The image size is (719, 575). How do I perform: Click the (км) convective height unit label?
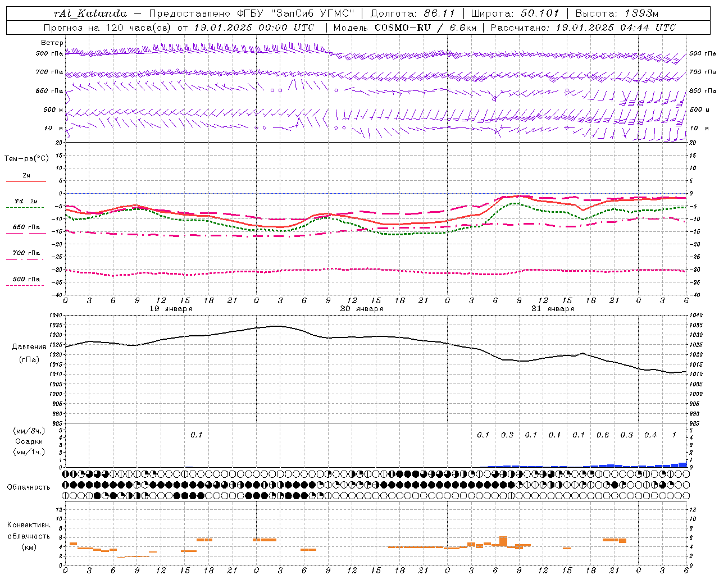(x=29, y=547)
